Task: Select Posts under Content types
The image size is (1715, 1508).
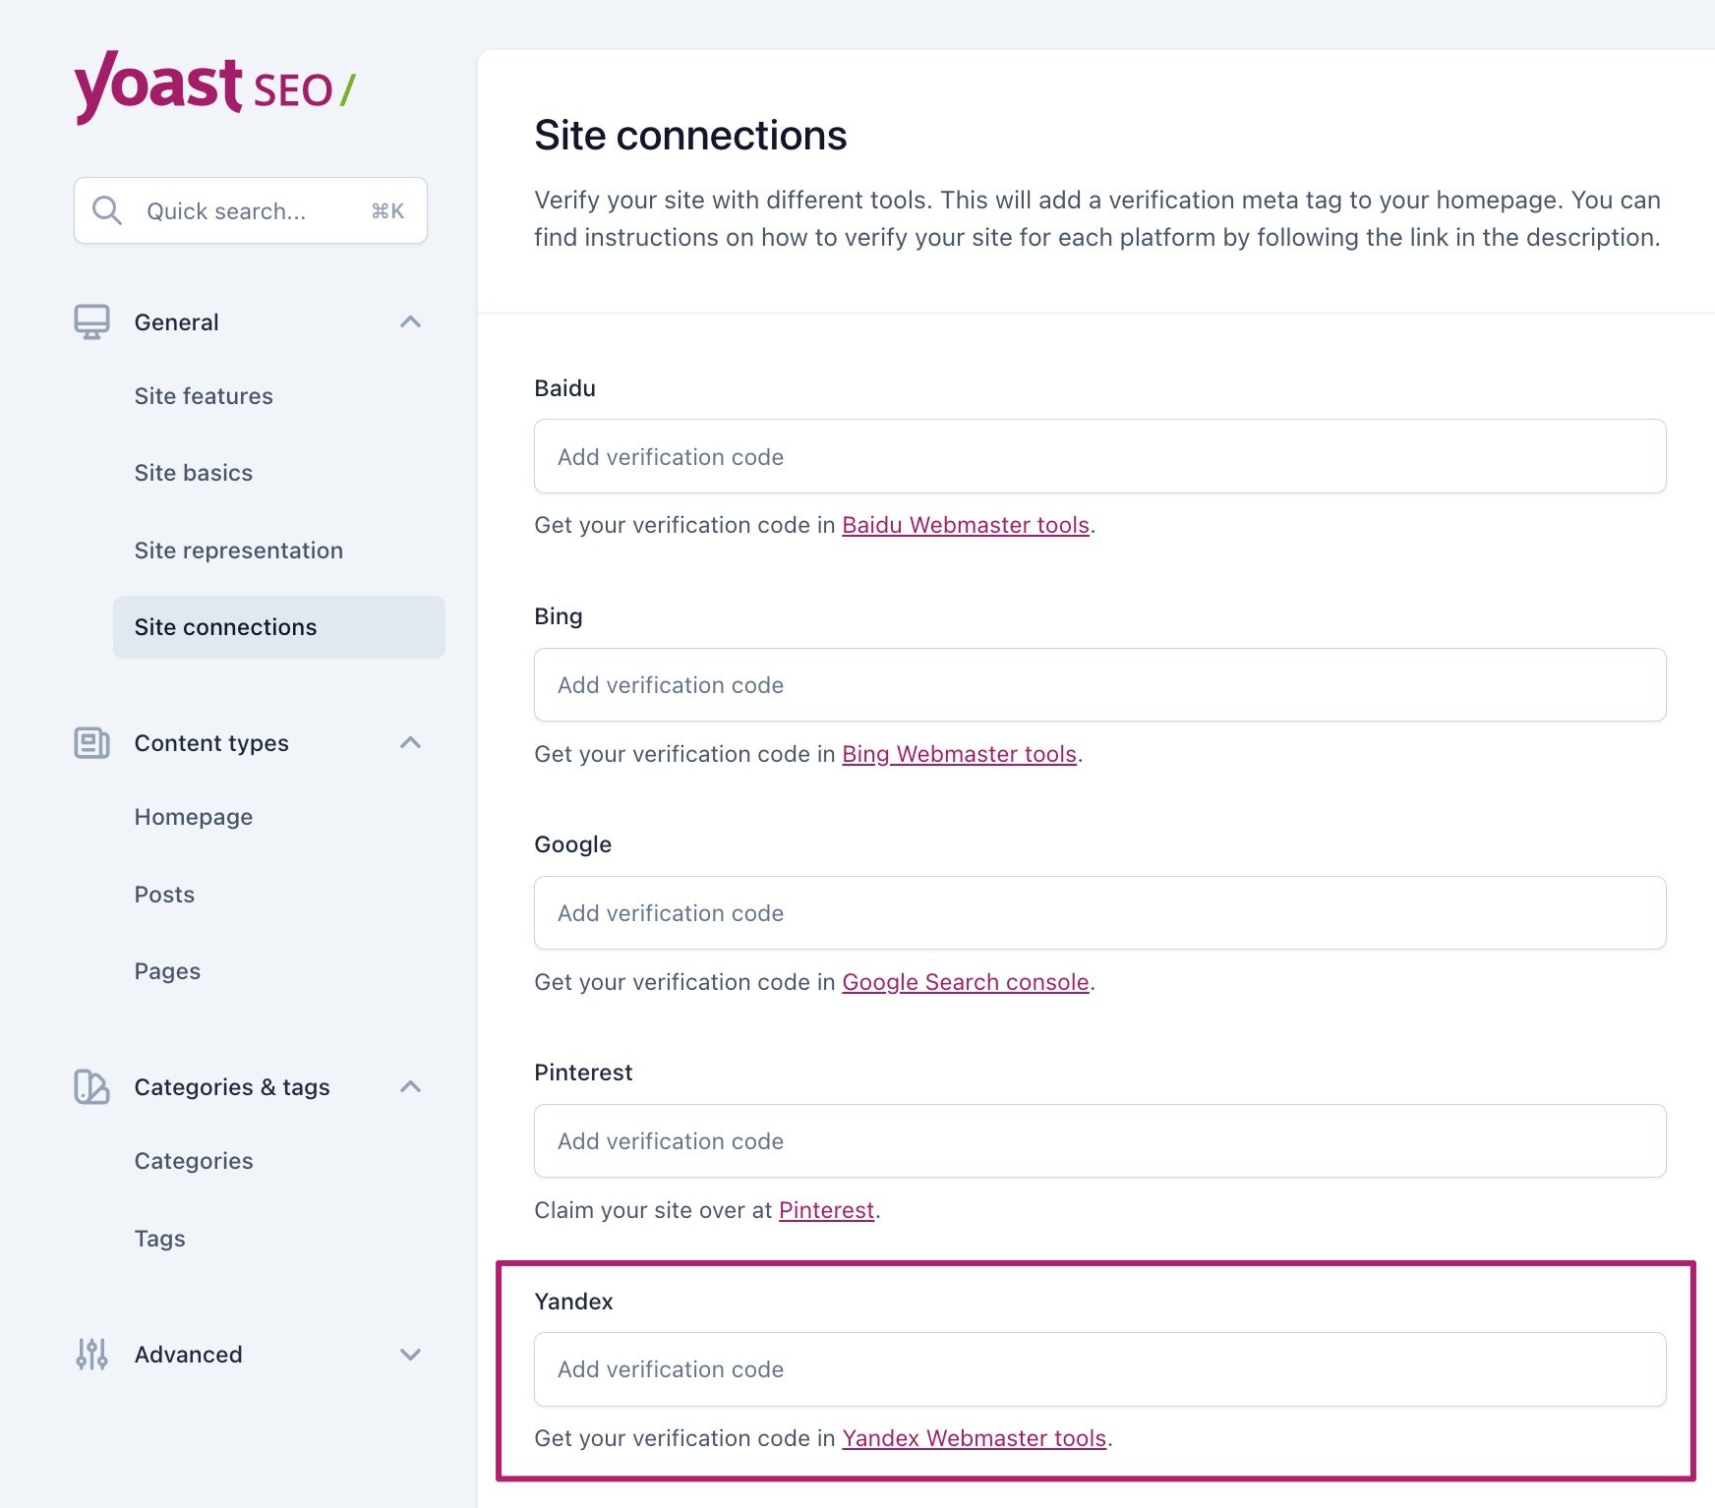Action: pyautogui.click(x=163, y=895)
